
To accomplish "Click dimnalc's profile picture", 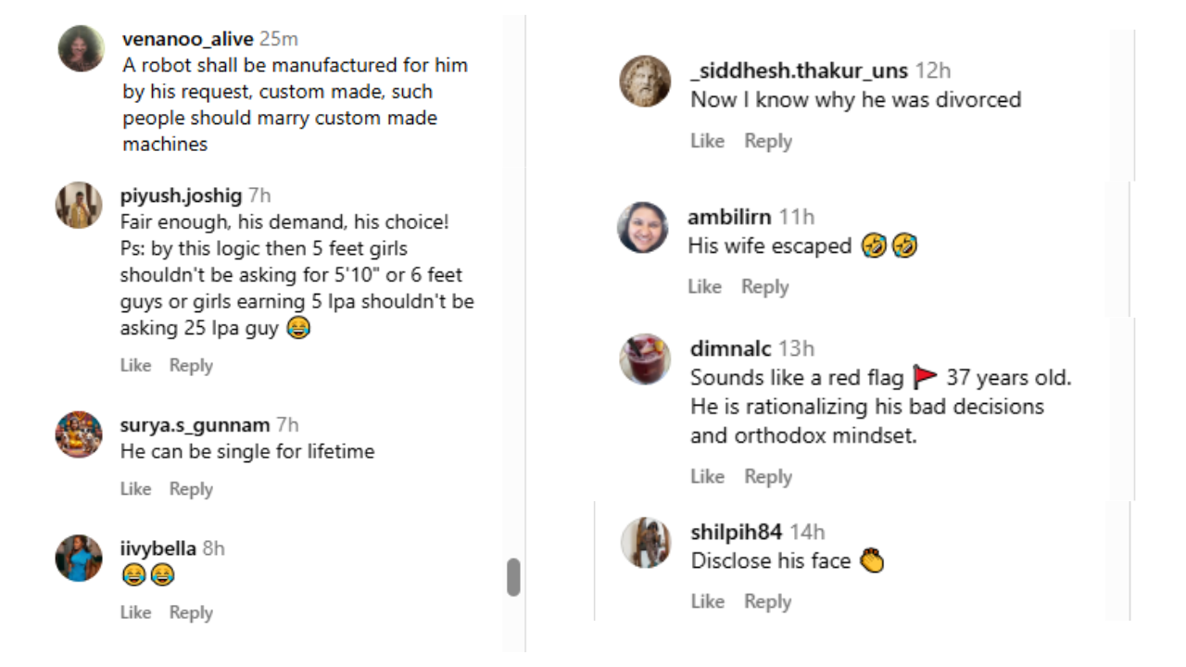I will click(645, 359).
